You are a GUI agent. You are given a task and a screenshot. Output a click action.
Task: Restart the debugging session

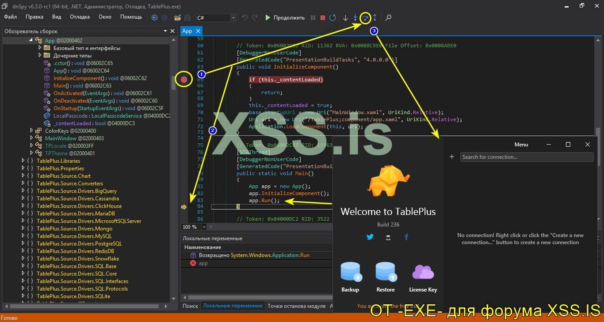coord(333,18)
